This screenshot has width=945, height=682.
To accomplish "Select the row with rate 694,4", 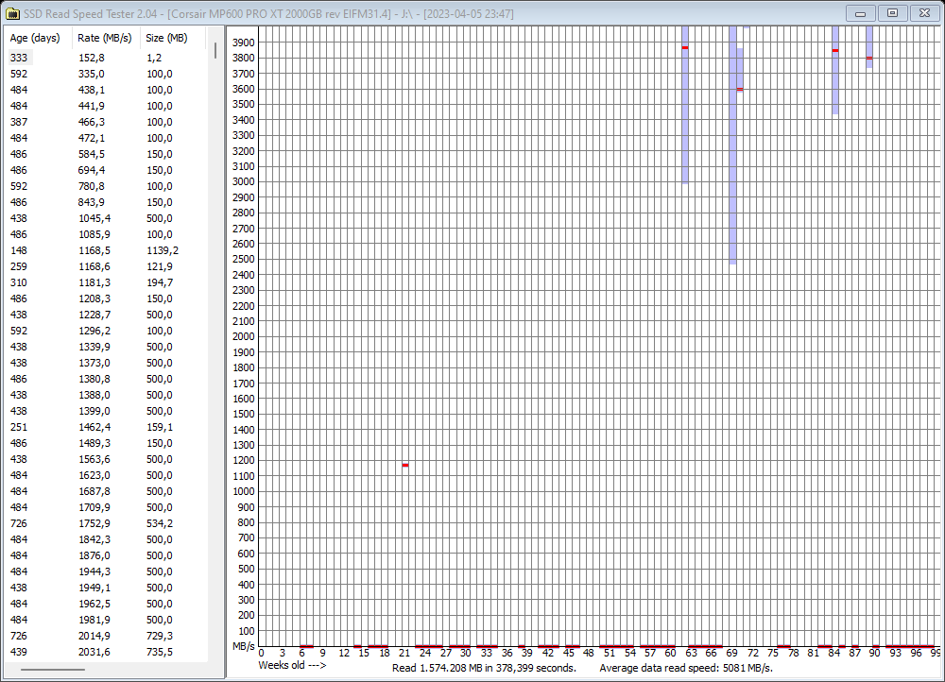I will pyautogui.click(x=106, y=170).
